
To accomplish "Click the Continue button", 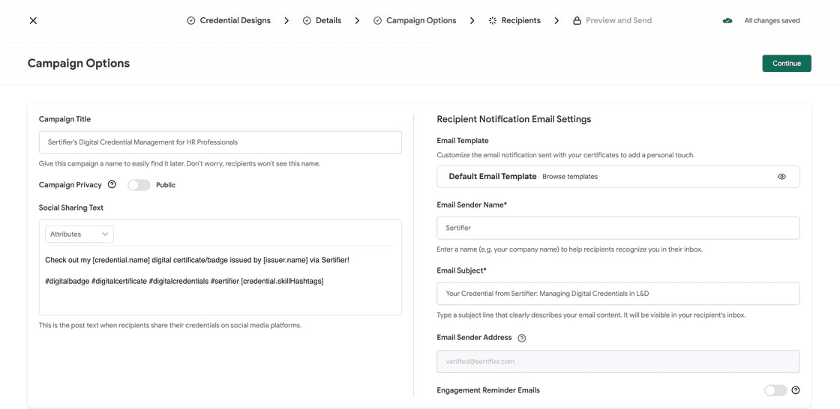I will 787,63.
